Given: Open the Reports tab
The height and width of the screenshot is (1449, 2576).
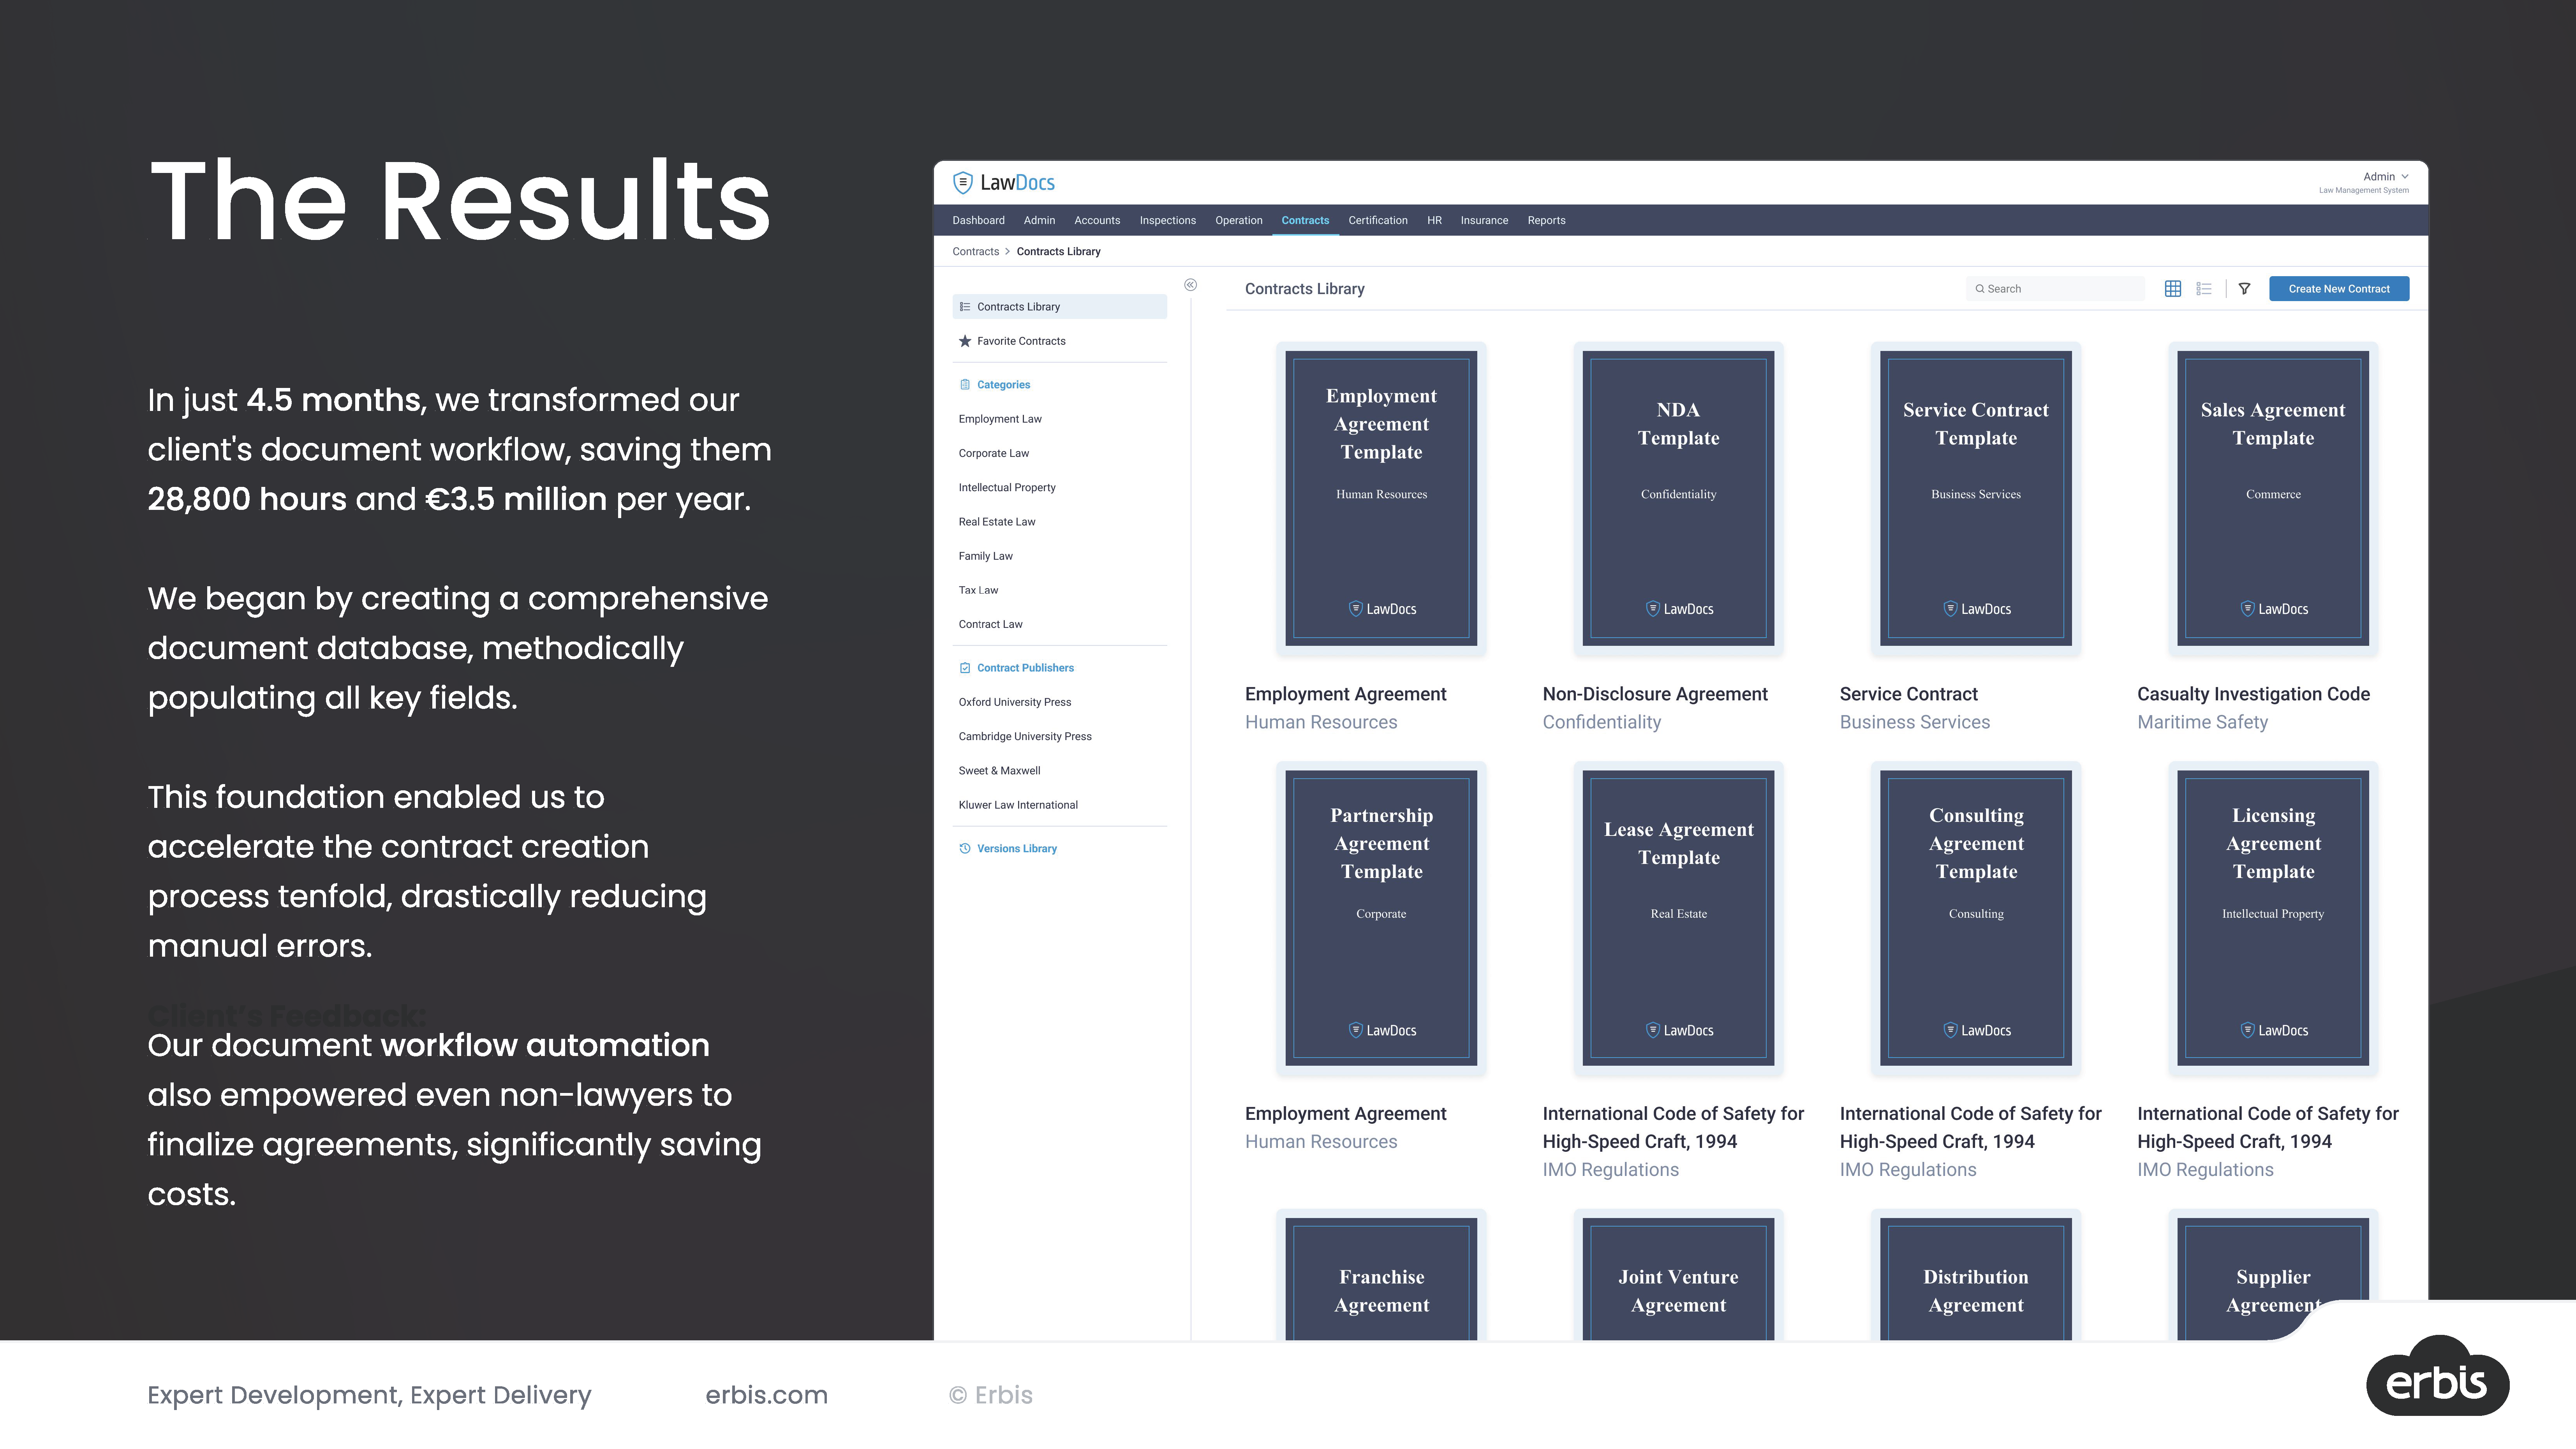Looking at the screenshot, I should (x=1546, y=220).
